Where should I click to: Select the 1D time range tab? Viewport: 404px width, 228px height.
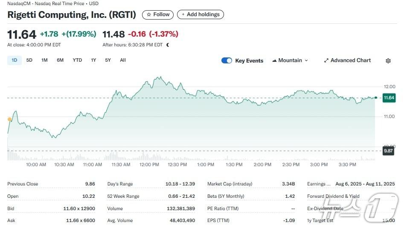tap(14, 60)
